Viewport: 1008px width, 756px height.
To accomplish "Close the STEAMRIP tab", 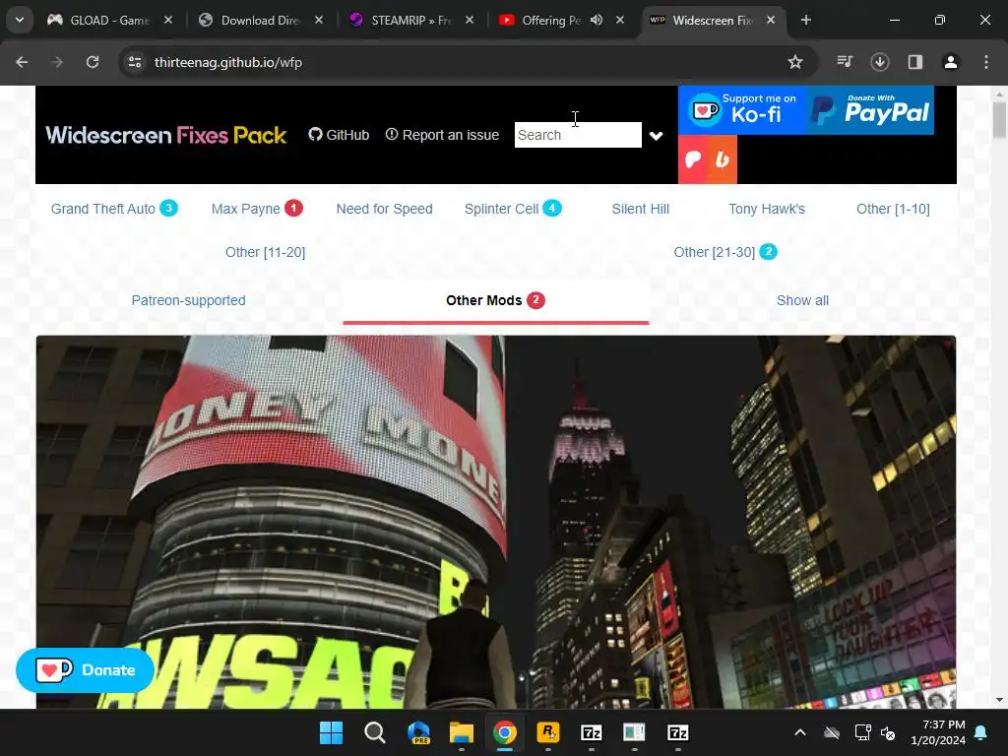I will tap(470, 20).
